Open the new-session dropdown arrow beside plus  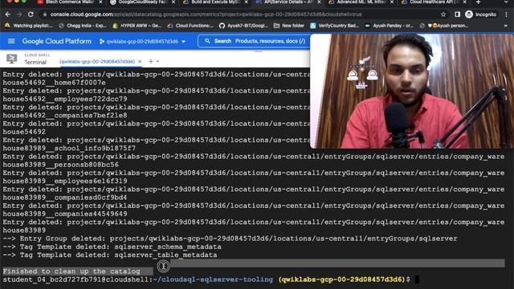[157, 61]
